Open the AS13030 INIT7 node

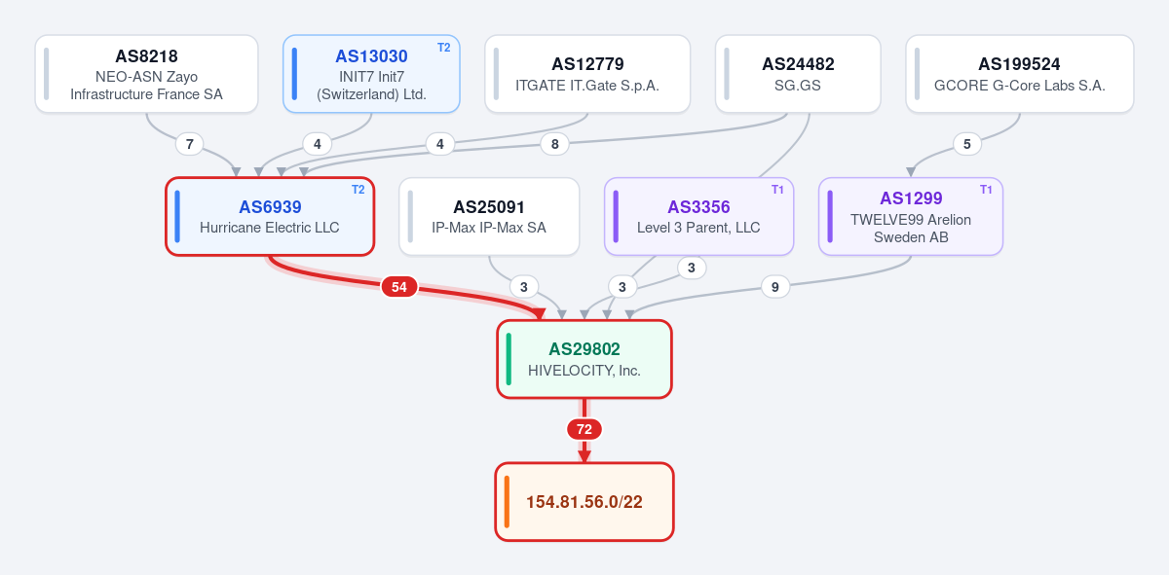coord(371,74)
